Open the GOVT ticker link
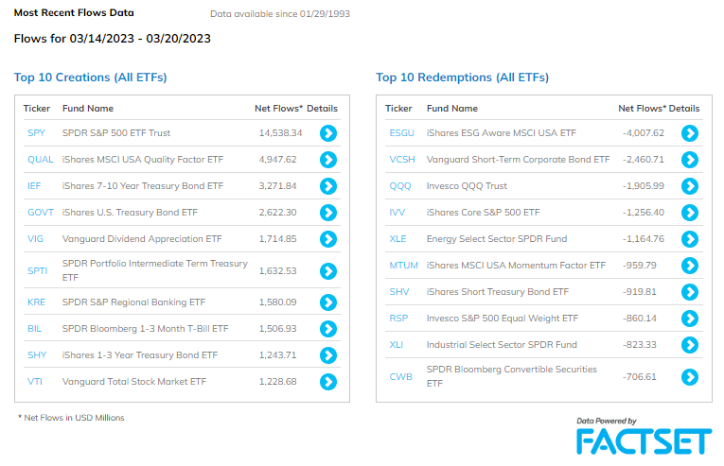Viewport: 724px width, 466px height. (41, 213)
